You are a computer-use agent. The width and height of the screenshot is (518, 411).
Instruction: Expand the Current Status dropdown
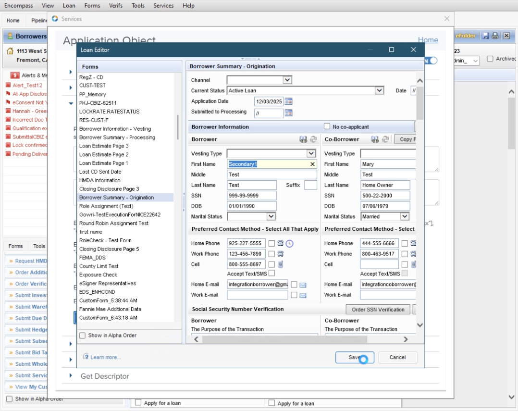379,90
